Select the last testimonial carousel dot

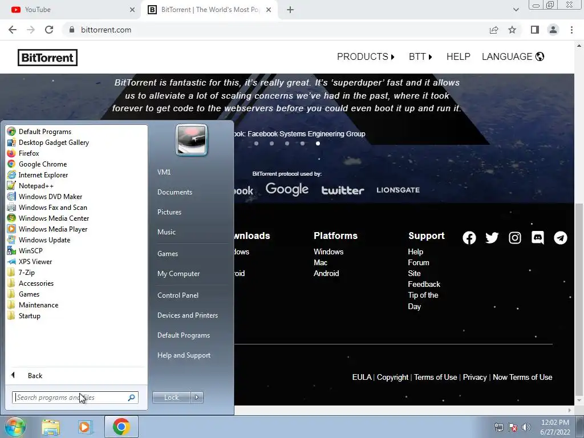pyautogui.click(x=318, y=143)
